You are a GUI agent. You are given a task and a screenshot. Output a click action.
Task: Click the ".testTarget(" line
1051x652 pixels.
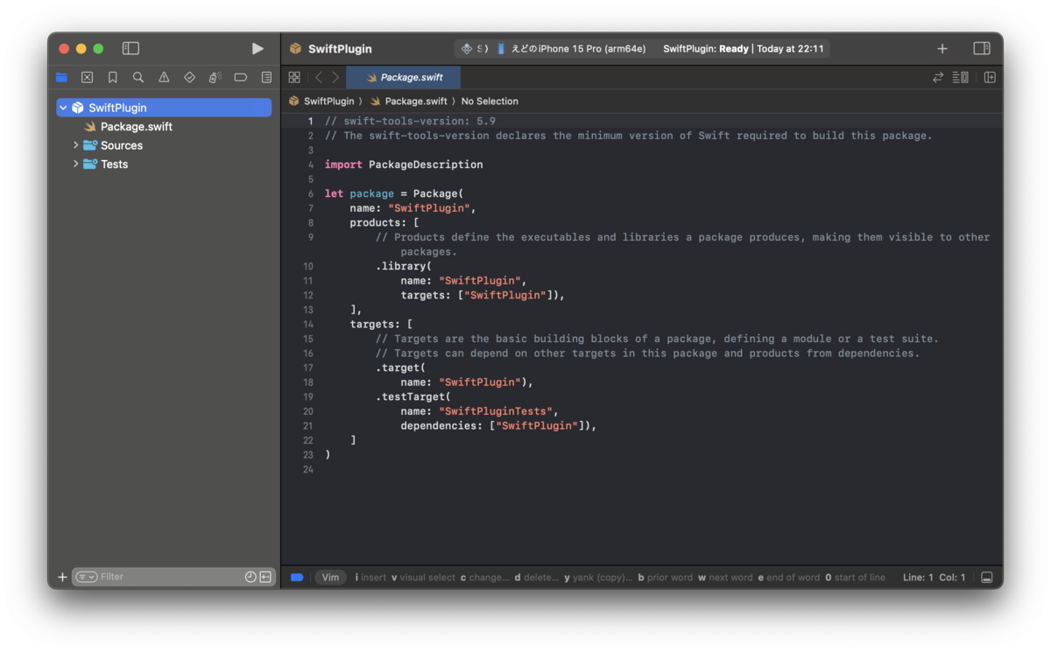pyautogui.click(x=413, y=396)
